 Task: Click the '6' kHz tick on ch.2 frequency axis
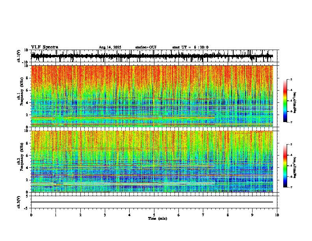click(27, 155)
